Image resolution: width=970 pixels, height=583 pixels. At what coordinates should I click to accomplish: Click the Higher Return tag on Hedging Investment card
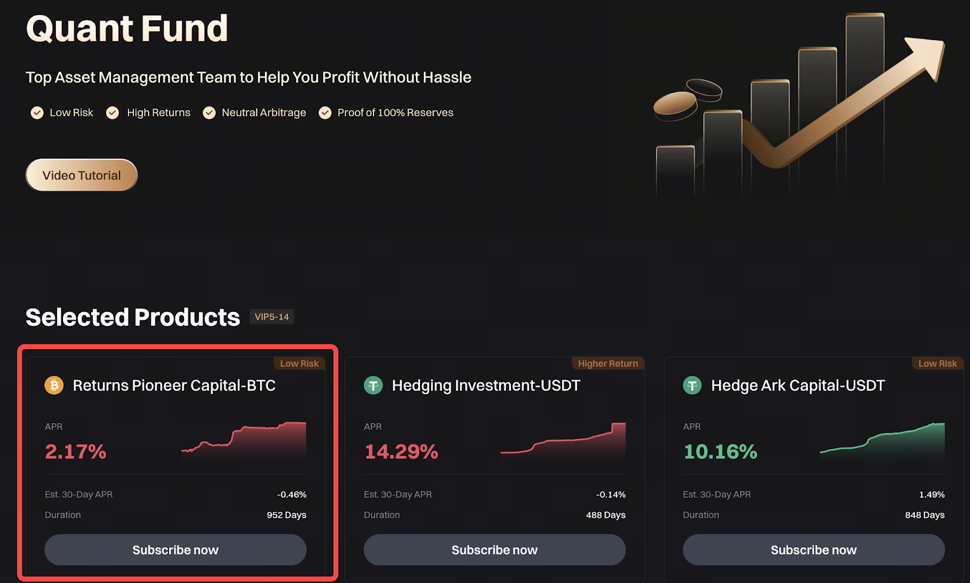coord(607,364)
